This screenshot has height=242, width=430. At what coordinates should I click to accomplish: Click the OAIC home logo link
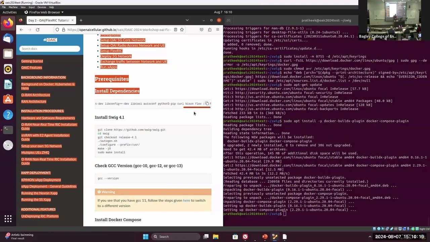50,40
